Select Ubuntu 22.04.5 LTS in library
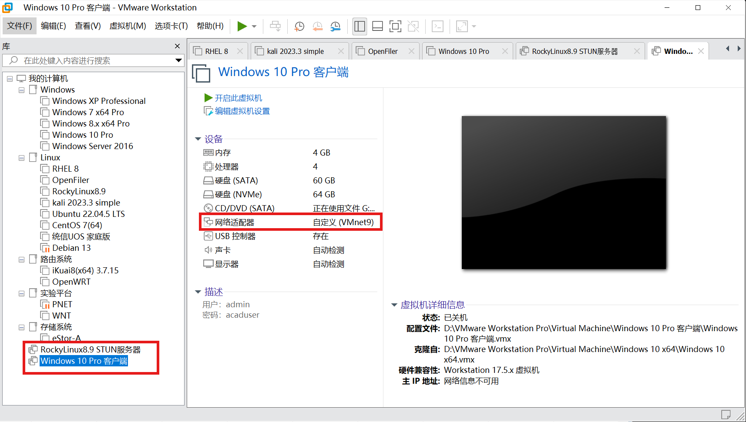 (x=88, y=214)
